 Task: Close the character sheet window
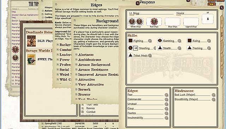[222, 8]
